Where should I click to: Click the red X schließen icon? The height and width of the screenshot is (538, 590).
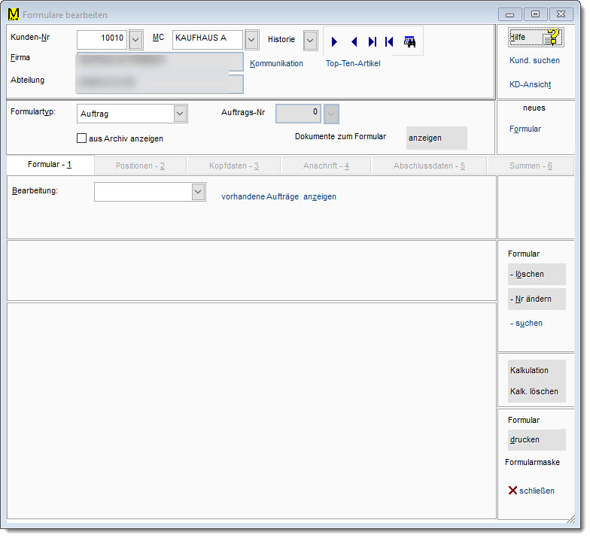pyautogui.click(x=512, y=491)
